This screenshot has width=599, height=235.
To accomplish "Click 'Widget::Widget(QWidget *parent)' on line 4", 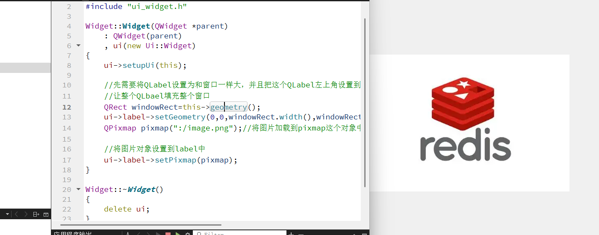I will 156,26.
